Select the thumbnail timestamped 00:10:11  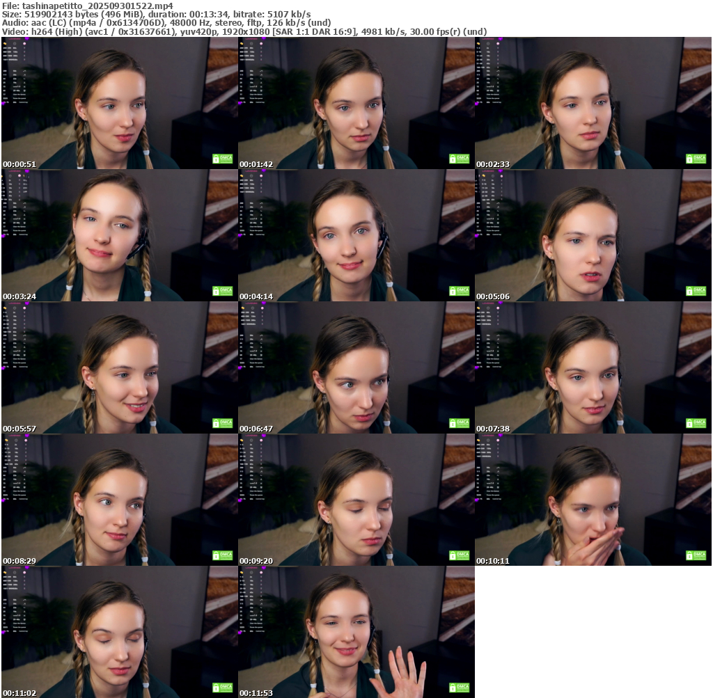pos(593,500)
